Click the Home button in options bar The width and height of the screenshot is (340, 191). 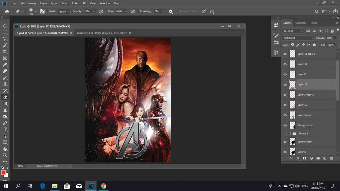(7, 12)
